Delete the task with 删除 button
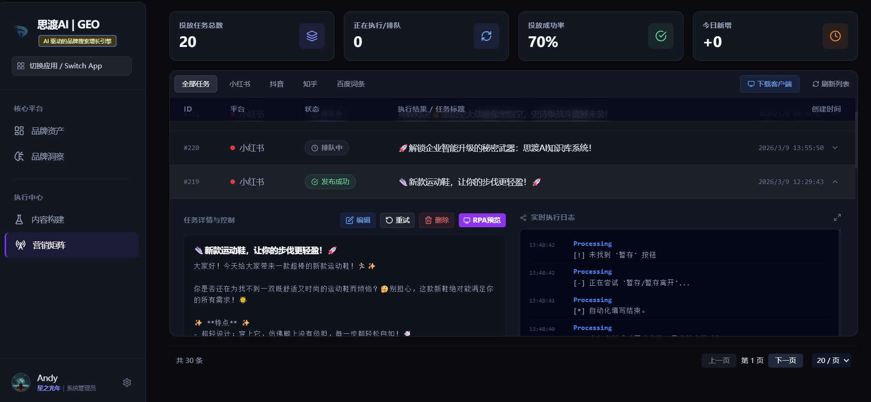The image size is (871, 402). [x=437, y=220]
